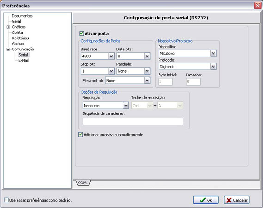Click the Byte inicial field
The width and height of the screenshot is (263, 208).
(165, 82)
